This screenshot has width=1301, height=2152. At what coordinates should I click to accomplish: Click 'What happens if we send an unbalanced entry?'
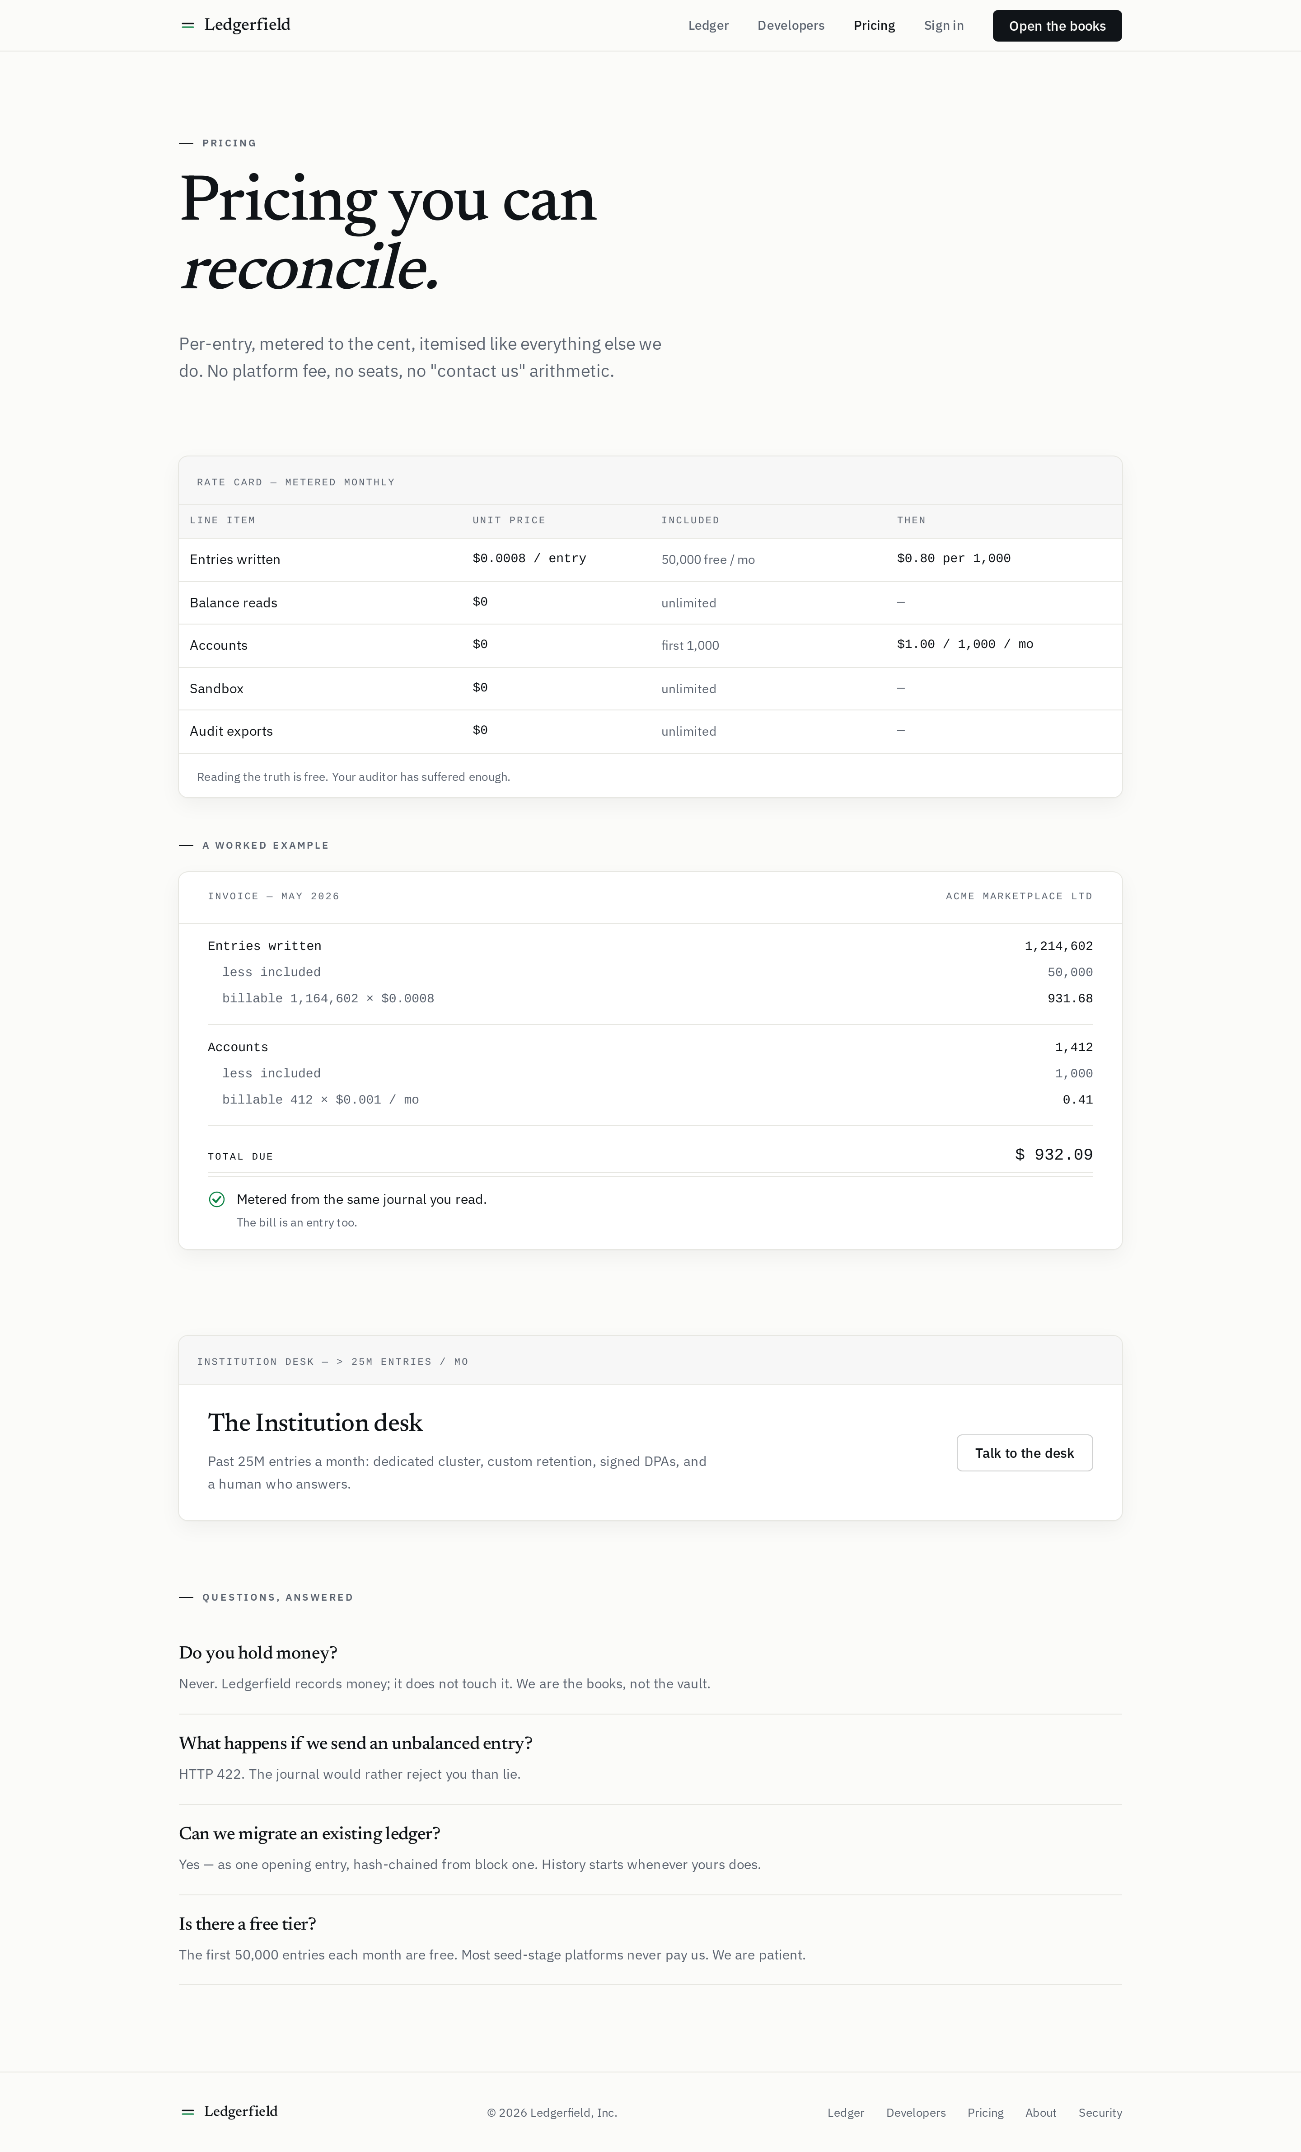coord(356,1743)
